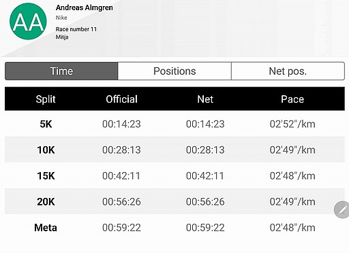Click the Official column header
The width and height of the screenshot is (349, 253).
click(x=121, y=99)
